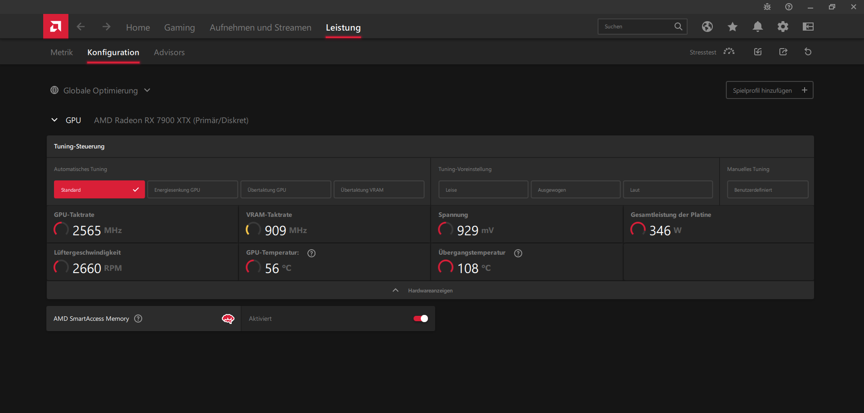
Task: Click the VRAM-Taktrate 909 MHz gauge
Action: pos(253,230)
